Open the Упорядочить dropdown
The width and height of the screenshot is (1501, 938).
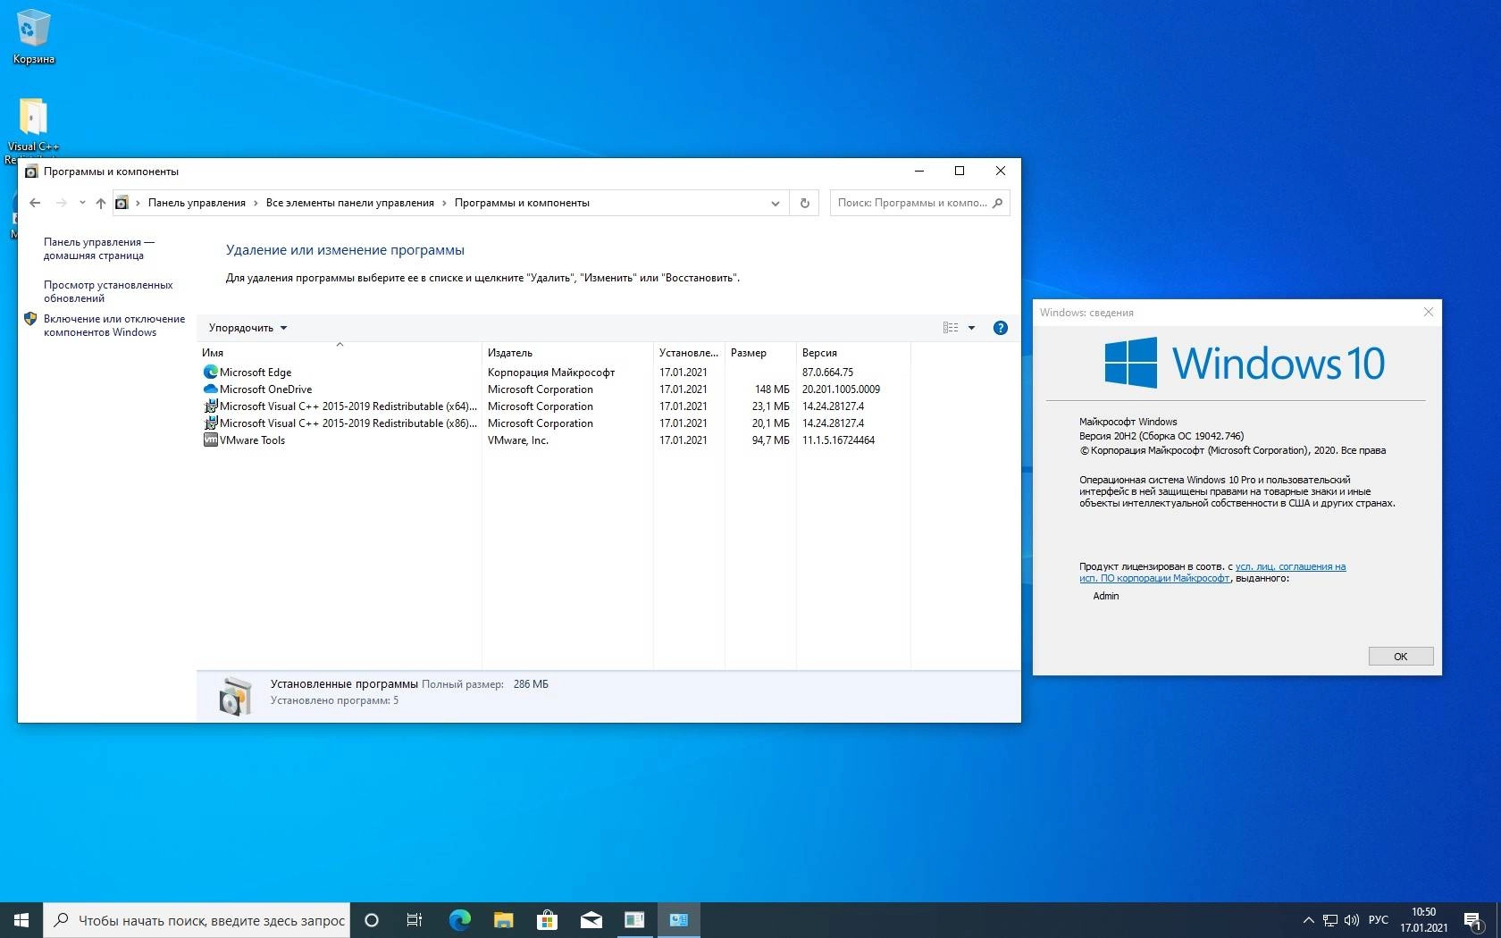click(x=247, y=328)
